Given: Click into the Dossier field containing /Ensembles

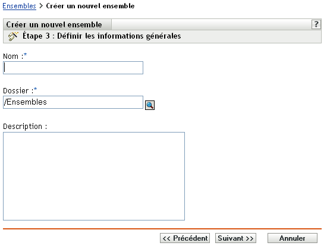Looking at the screenshot, I should (73, 102).
